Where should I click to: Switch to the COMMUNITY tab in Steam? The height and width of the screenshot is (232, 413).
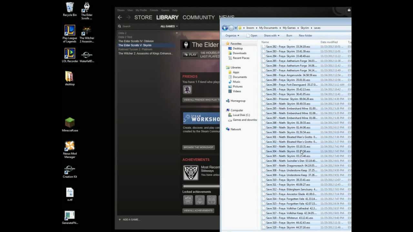coord(198,17)
